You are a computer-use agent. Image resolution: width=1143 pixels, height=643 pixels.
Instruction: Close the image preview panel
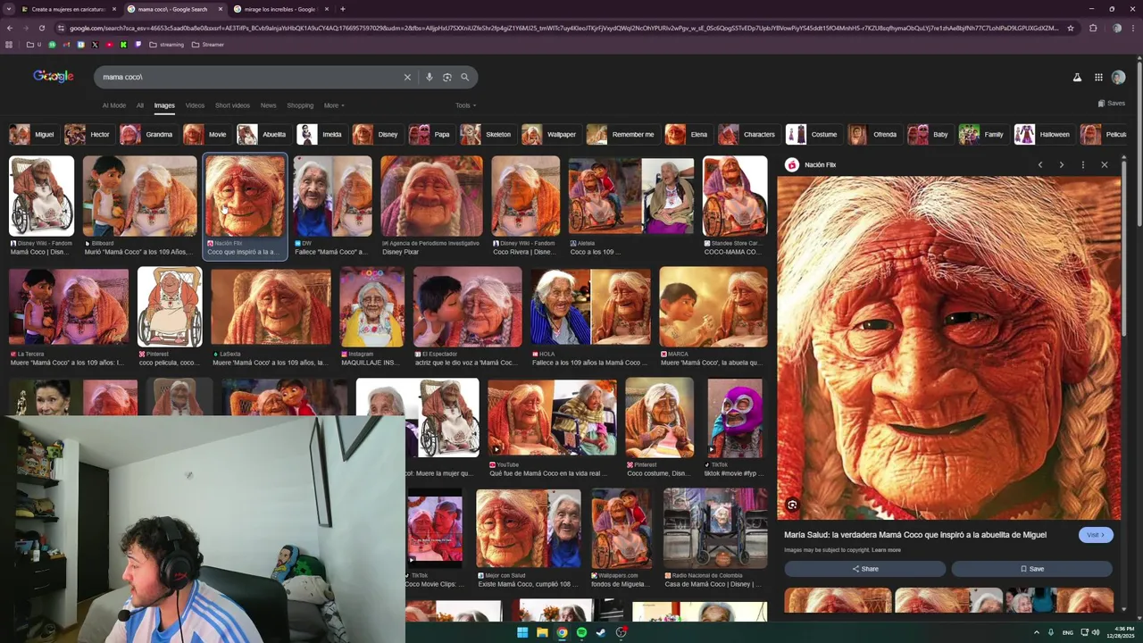pyautogui.click(x=1105, y=165)
